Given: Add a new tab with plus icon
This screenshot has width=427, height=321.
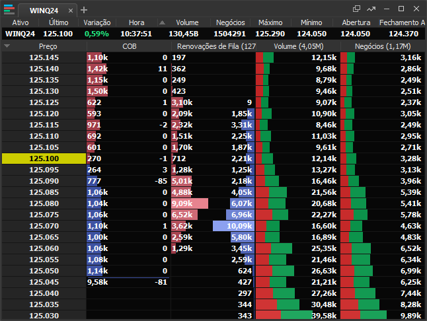Looking at the screenshot, I should click(84, 10).
